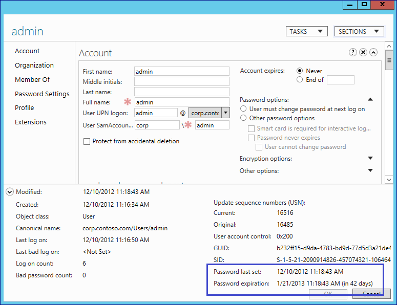Click User account control value 0x200

coord(285,236)
